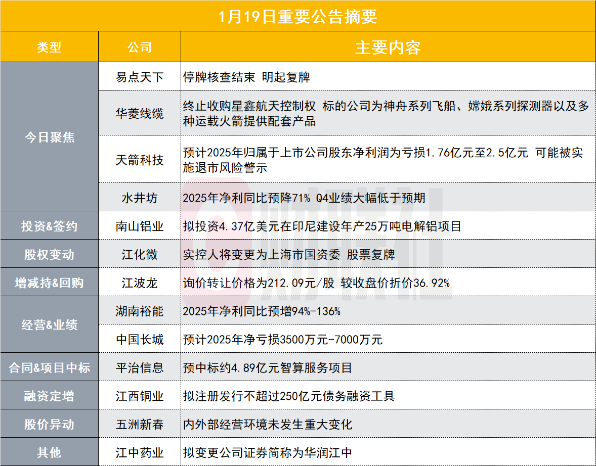The image size is (596, 466).
Task: Select company name '五洲新春'
Action: click(x=140, y=424)
